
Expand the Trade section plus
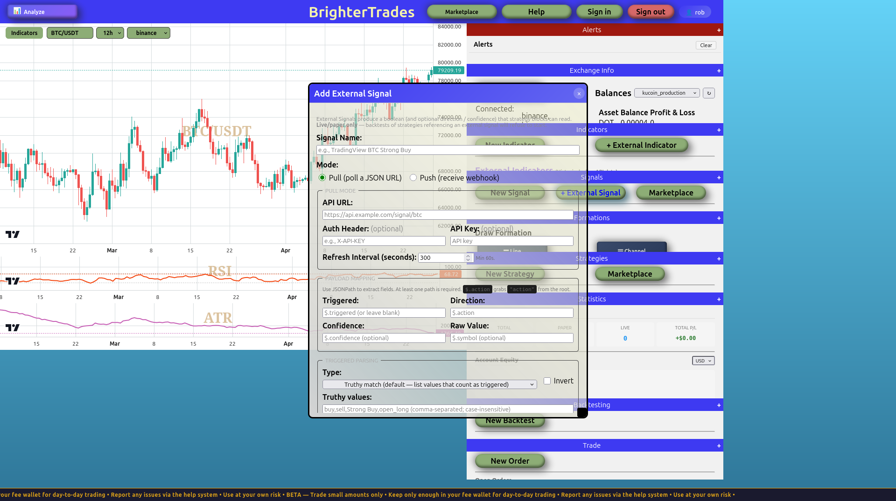point(719,446)
